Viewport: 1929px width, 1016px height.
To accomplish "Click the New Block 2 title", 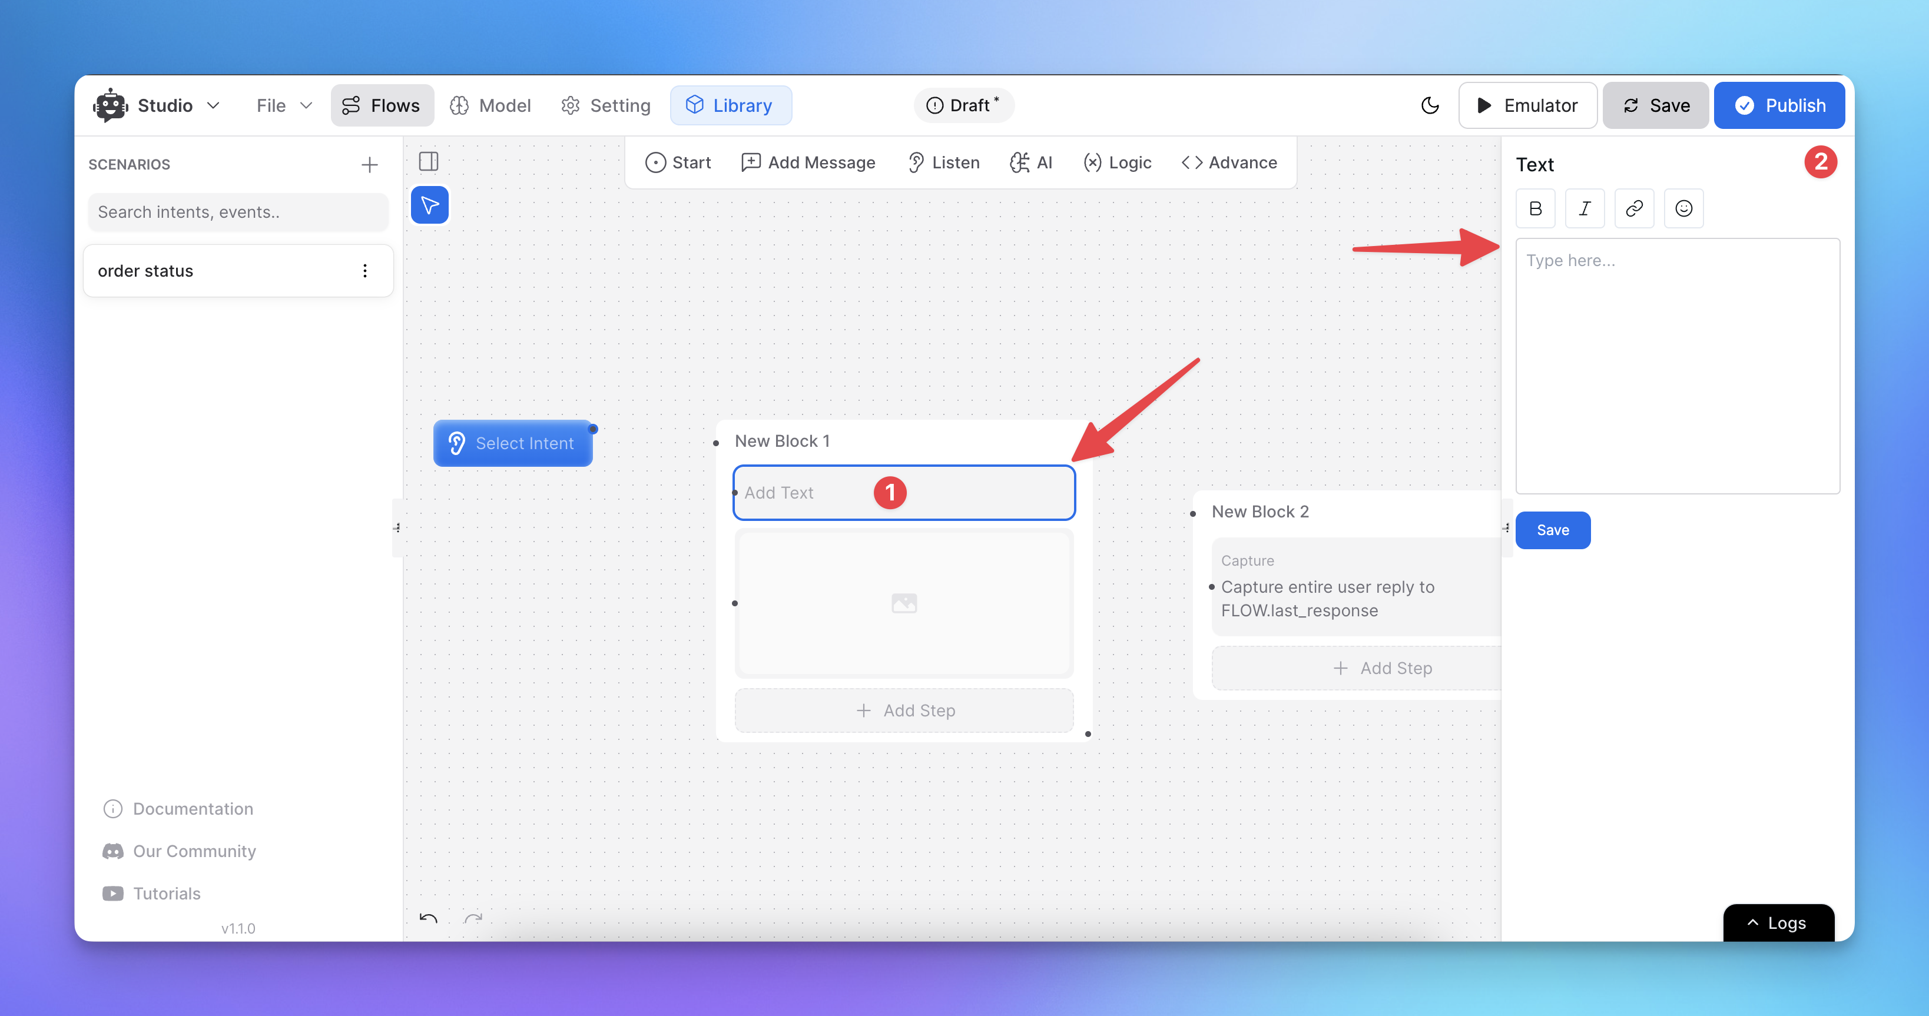I will [x=1260, y=512].
